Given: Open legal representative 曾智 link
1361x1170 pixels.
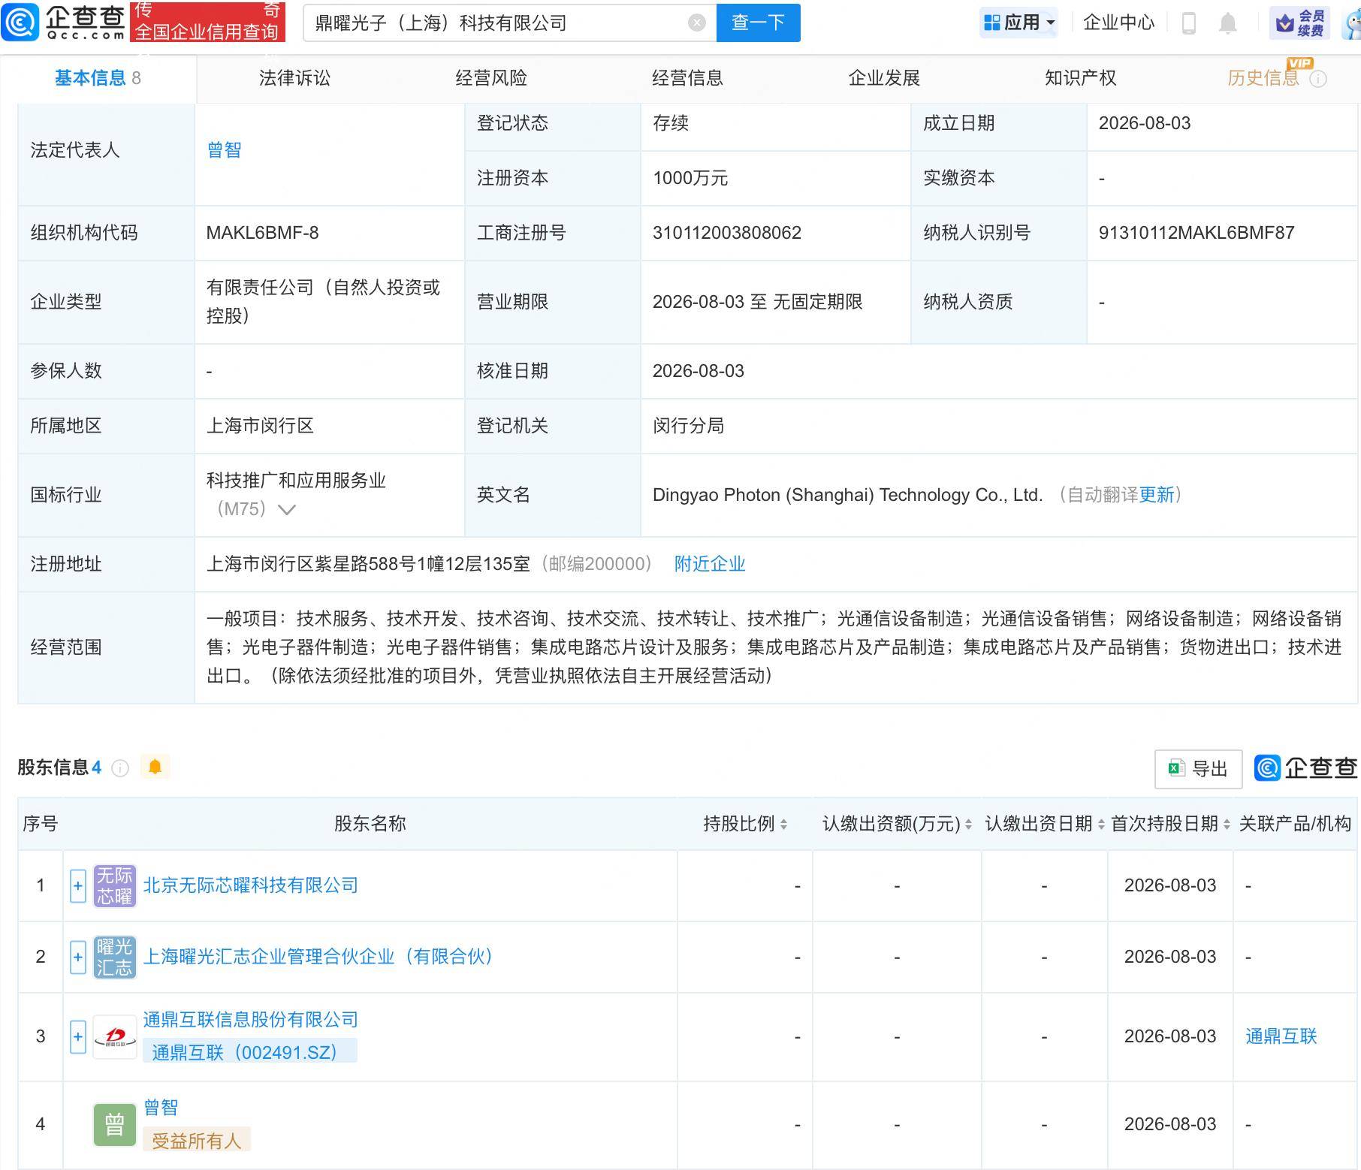Looking at the screenshot, I should [x=224, y=150].
